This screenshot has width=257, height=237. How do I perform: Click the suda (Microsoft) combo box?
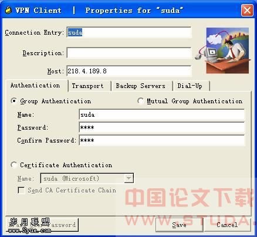tap(87, 178)
